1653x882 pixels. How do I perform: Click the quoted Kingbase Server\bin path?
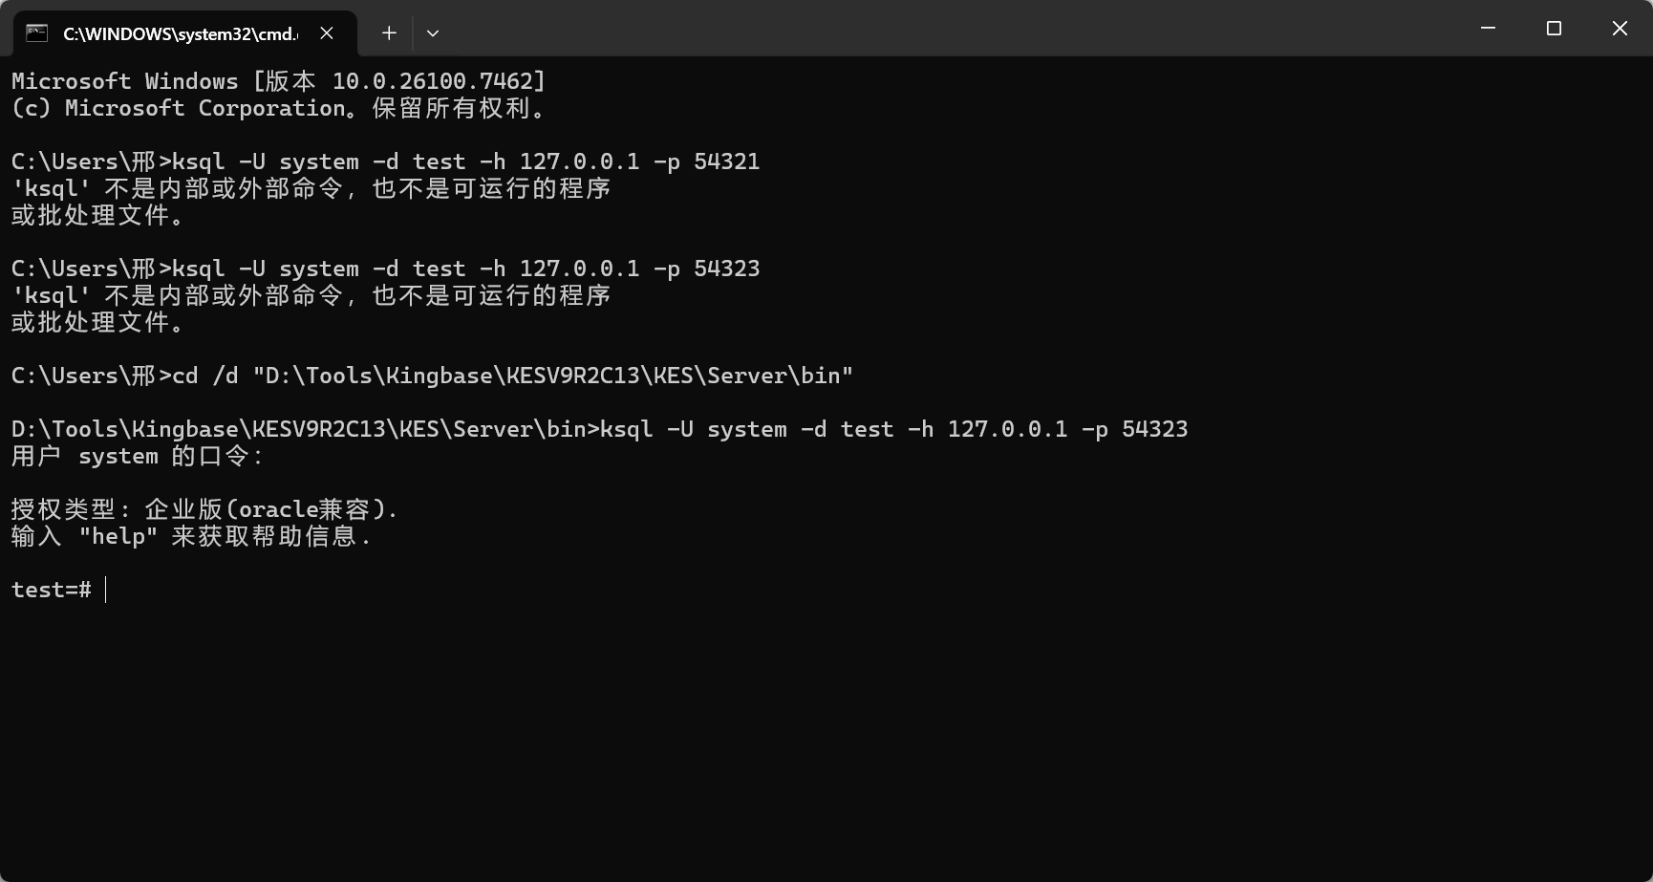point(552,376)
